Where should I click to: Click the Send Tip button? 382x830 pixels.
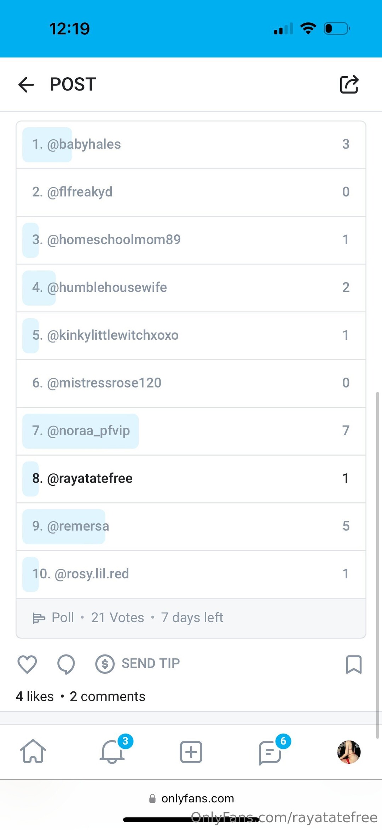coord(138,663)
